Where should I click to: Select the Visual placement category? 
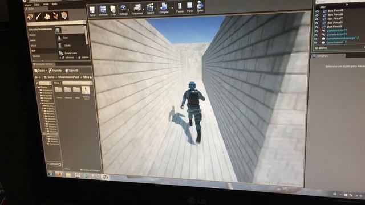[x=34, y=46]
